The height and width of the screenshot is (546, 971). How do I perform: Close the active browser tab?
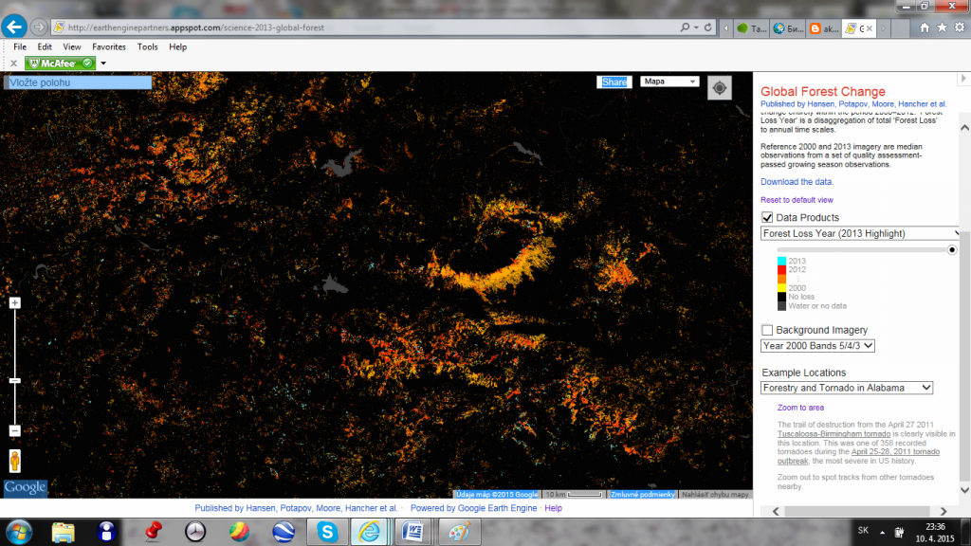coord(870,28)
